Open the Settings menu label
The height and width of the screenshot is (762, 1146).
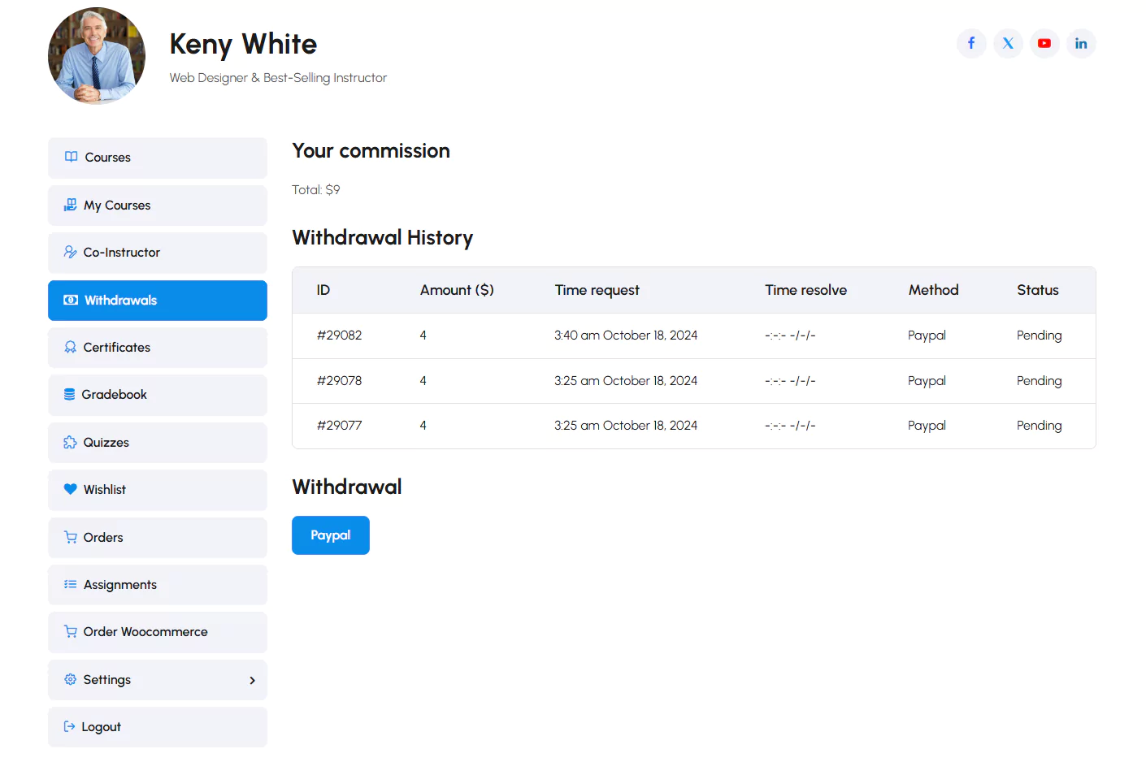point(106,679)
